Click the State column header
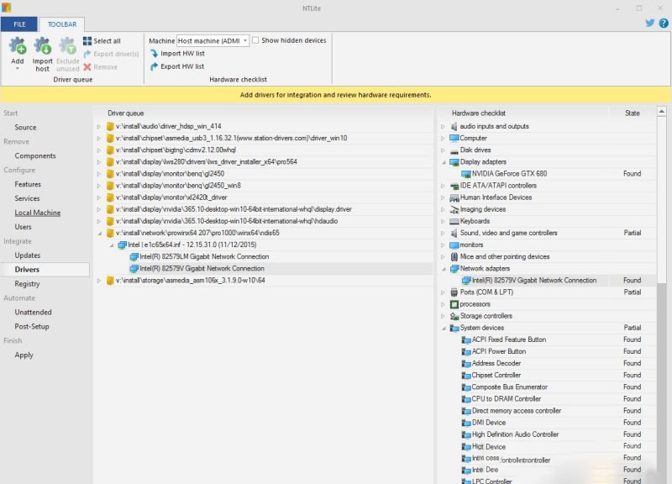The width and height of the screenshot is (672, 484). coord(632,113)
